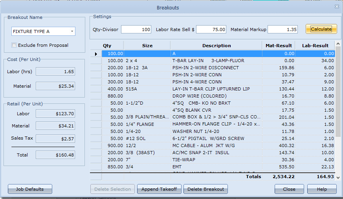Select the MC CABLE - ALUM JKT row
This screenshot has height=199, width=343.
coord(216,146)
